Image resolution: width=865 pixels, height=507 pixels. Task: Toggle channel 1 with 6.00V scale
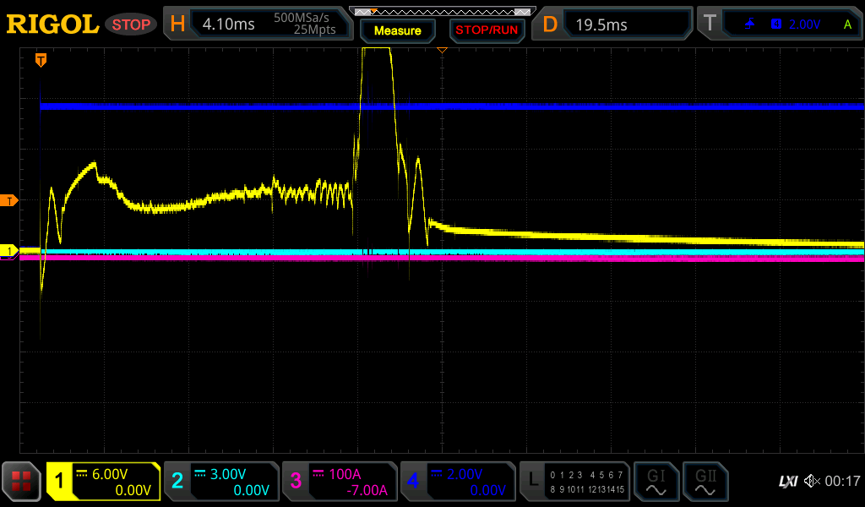tap(103, 482)
